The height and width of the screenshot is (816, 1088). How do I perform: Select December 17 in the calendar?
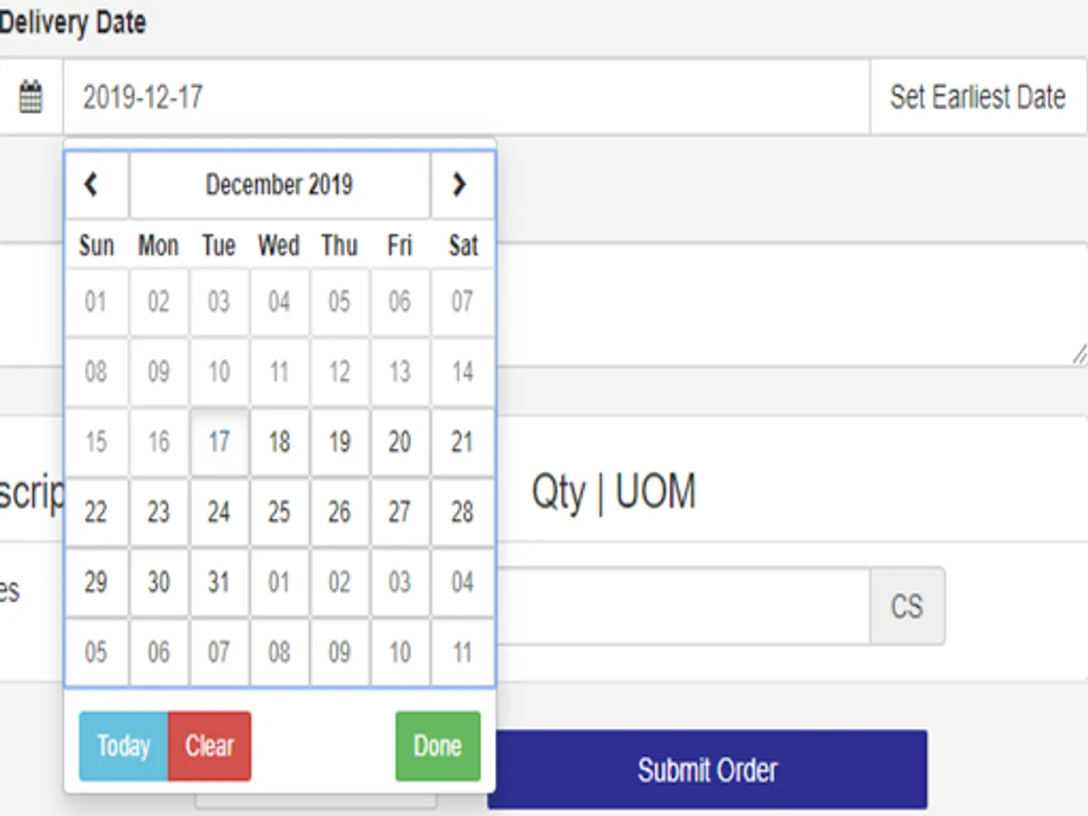[219, 442]
